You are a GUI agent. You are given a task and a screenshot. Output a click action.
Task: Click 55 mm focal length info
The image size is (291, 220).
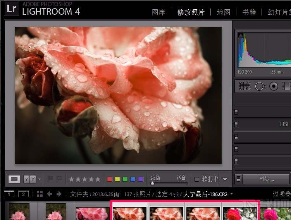(277, 72)
